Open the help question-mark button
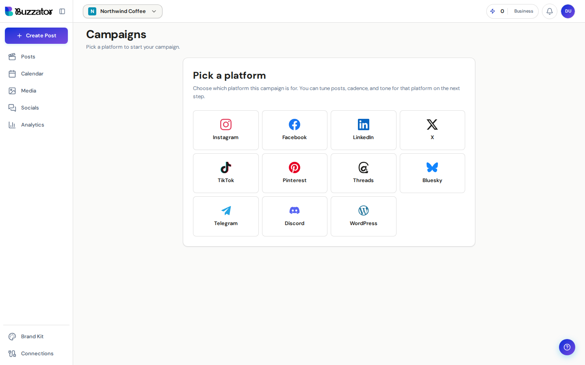Screen dimensions: 585x365 coord(567,347)
